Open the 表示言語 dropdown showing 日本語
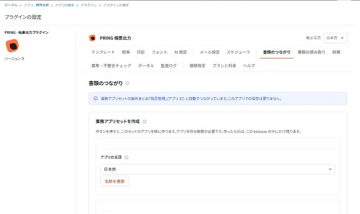Screen dimensions: 360x214 [335, 38]
